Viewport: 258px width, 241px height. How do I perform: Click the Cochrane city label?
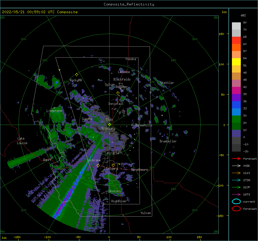click(94, 160)
